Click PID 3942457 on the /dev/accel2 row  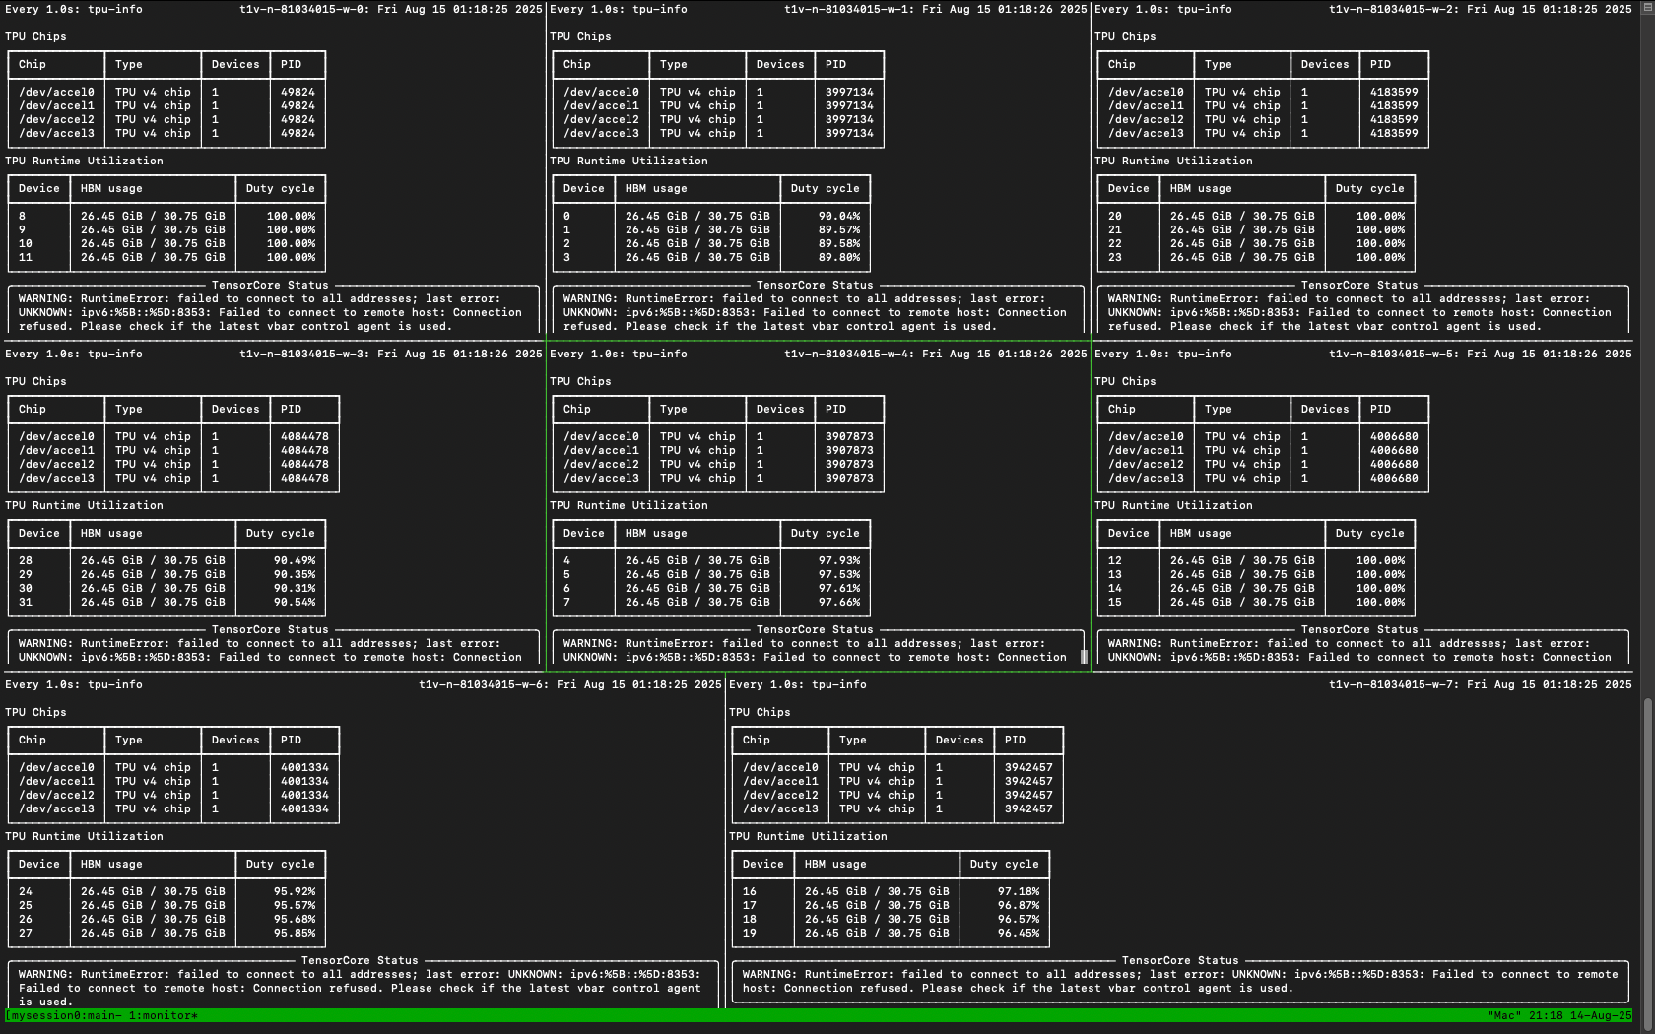pos(1028,795)
